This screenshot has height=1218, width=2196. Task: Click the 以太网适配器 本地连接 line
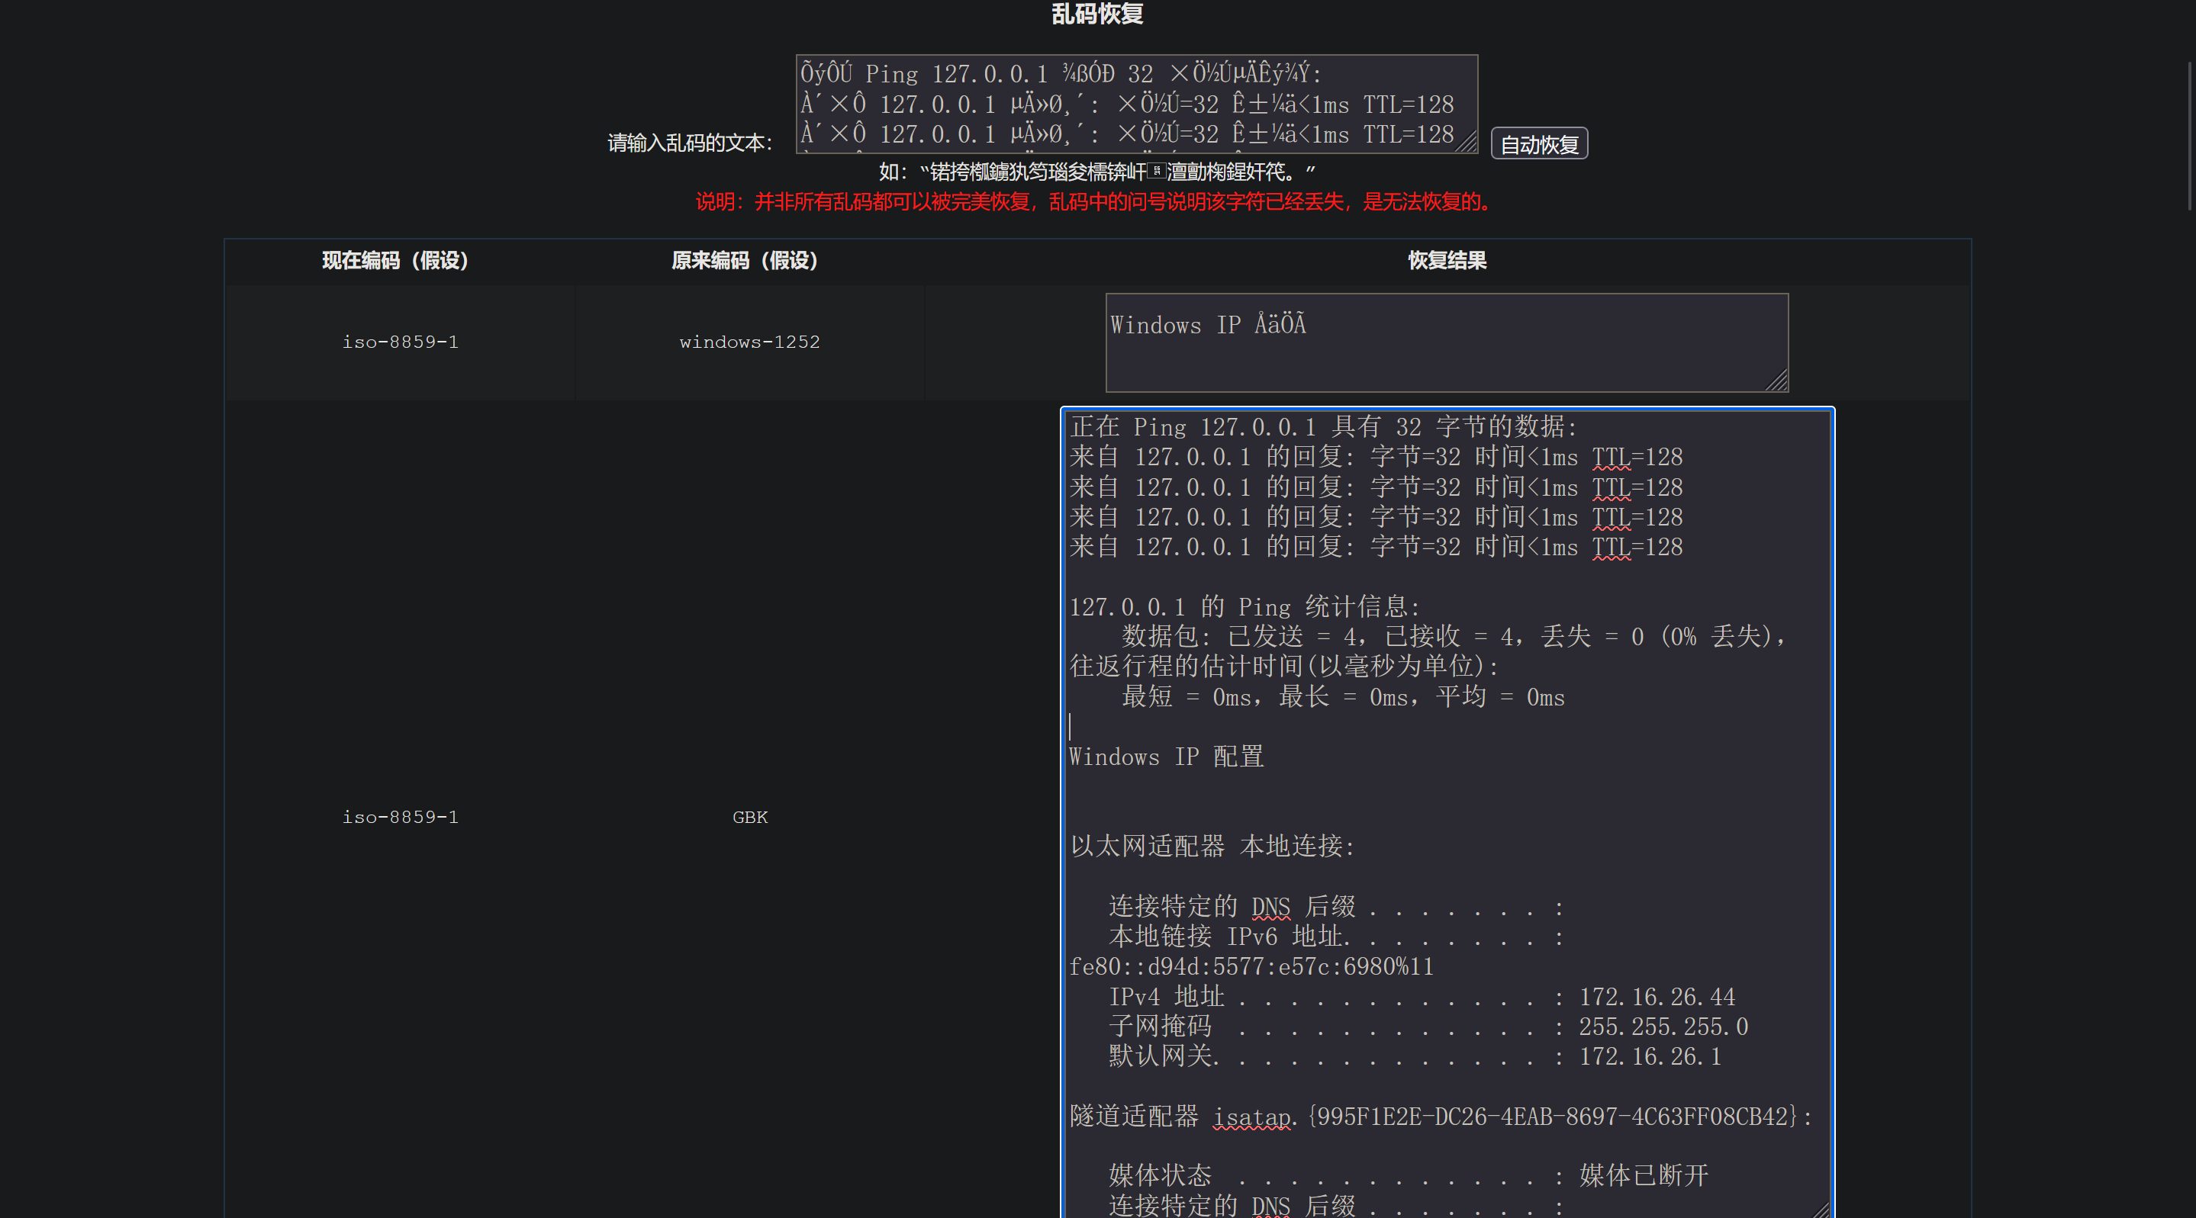(1212, 847)
